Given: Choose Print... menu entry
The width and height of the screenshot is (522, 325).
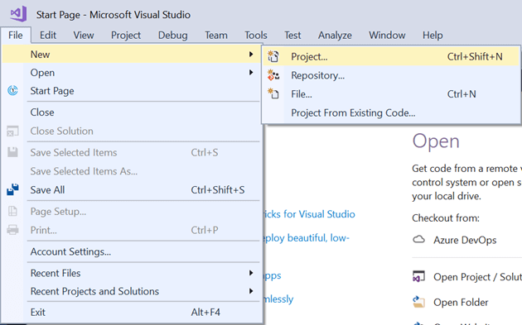Looking at the screenshot, I should 131,230.
